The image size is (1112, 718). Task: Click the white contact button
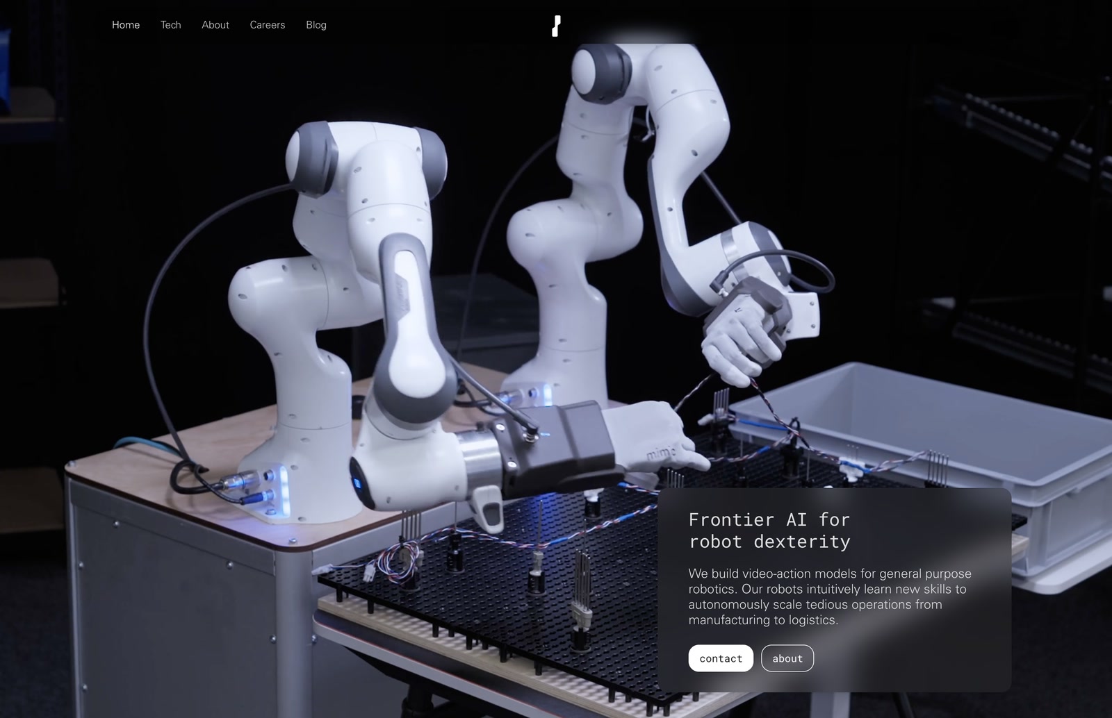click(x=721, y=658)
